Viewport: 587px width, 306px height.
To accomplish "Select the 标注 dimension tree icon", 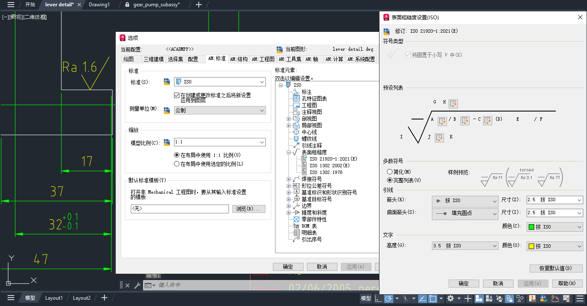I will [x=296, y=92].
